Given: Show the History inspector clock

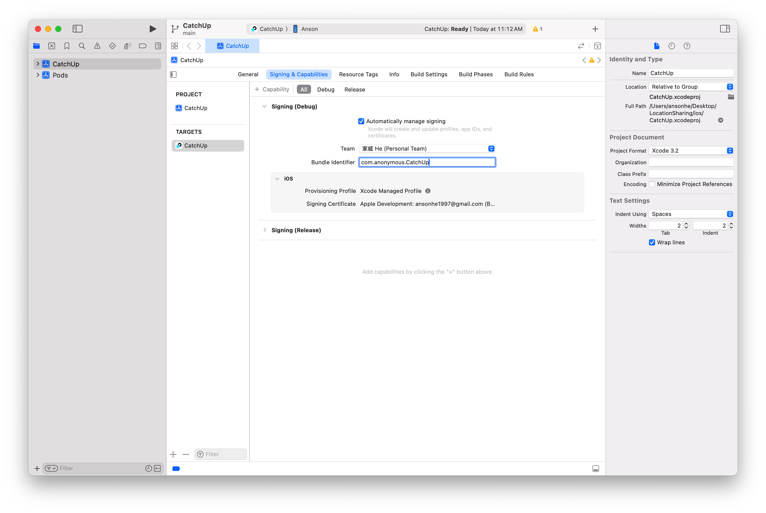Looking at the screenshot, I should pos(672,46).
